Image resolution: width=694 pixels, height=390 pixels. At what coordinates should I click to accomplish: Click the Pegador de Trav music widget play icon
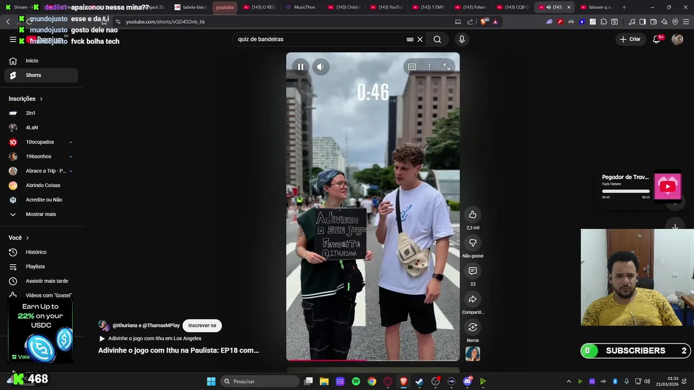[667, 186]
